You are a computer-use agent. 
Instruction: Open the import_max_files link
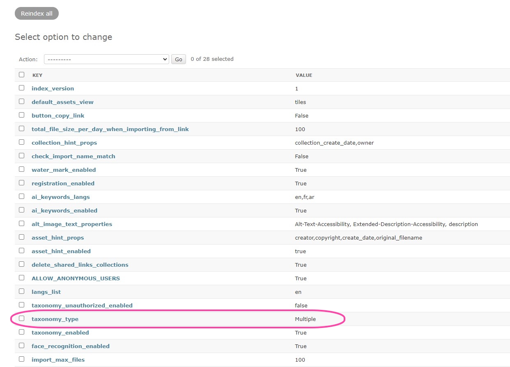pos(58,360)
